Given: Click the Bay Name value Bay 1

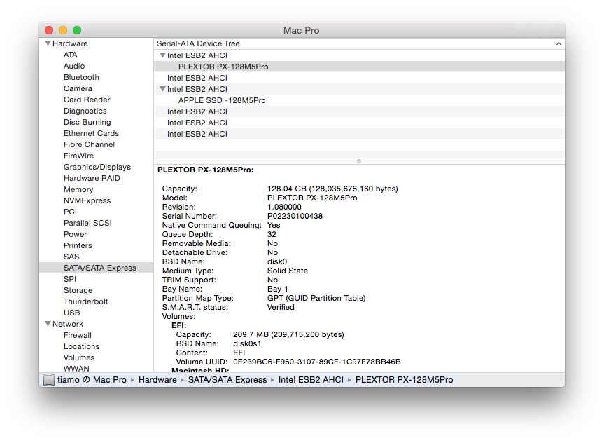Looking at the screenshot, I should point(277,289).
